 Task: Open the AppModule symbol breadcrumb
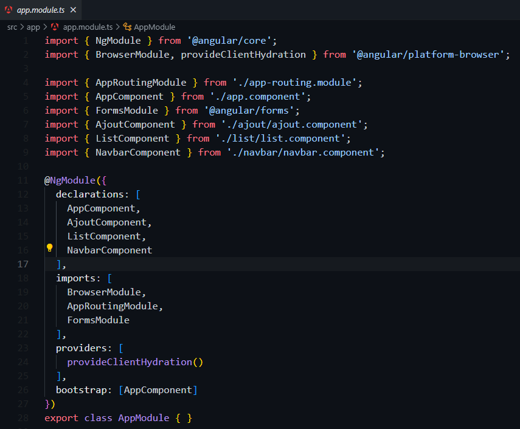point(154,27)
